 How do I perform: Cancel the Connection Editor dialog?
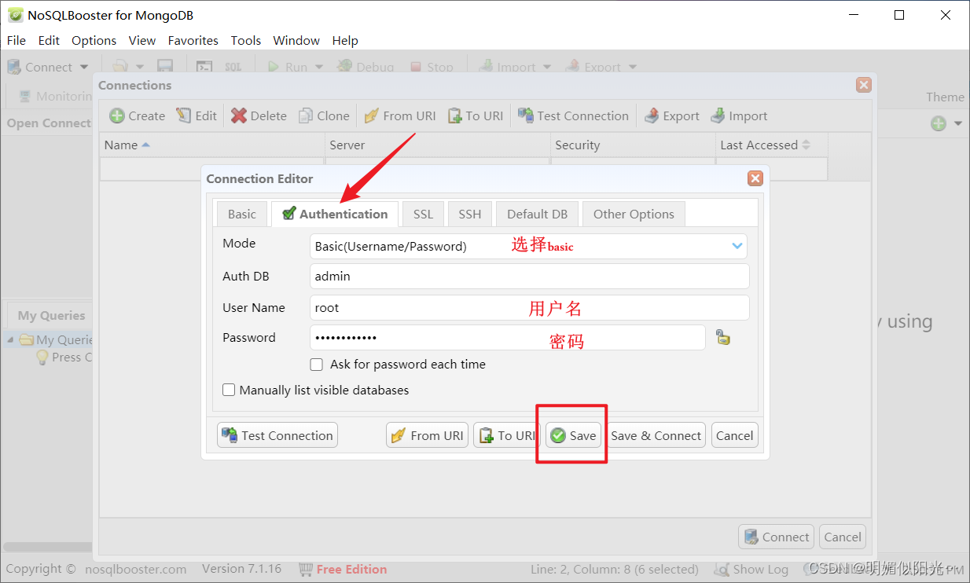point(735,435)
